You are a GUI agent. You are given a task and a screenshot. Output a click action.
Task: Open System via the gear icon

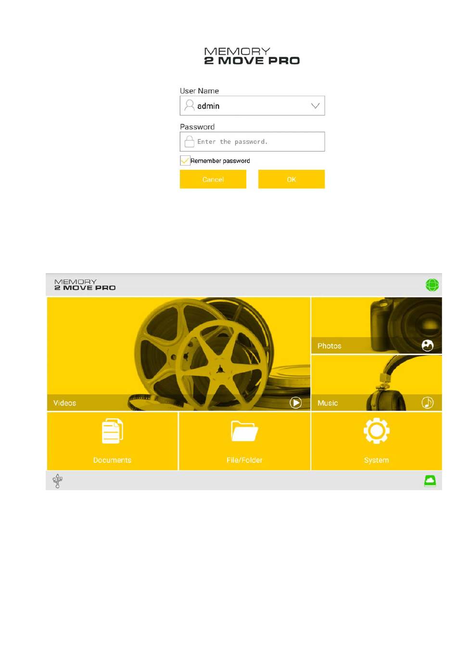pos(376,431)
